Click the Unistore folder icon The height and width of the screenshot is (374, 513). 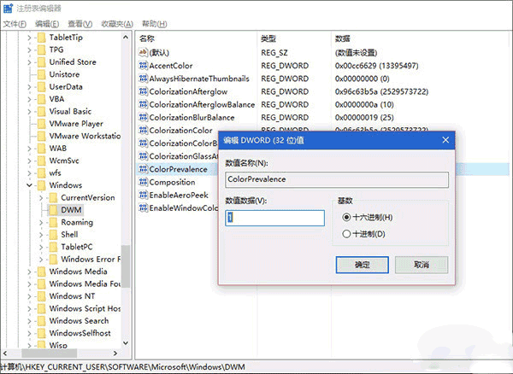click(x=42, y=74)
